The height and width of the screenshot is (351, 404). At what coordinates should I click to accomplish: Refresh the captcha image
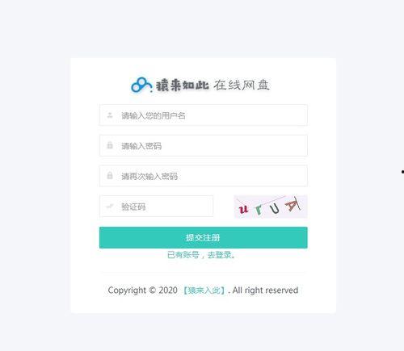[271, 207]
